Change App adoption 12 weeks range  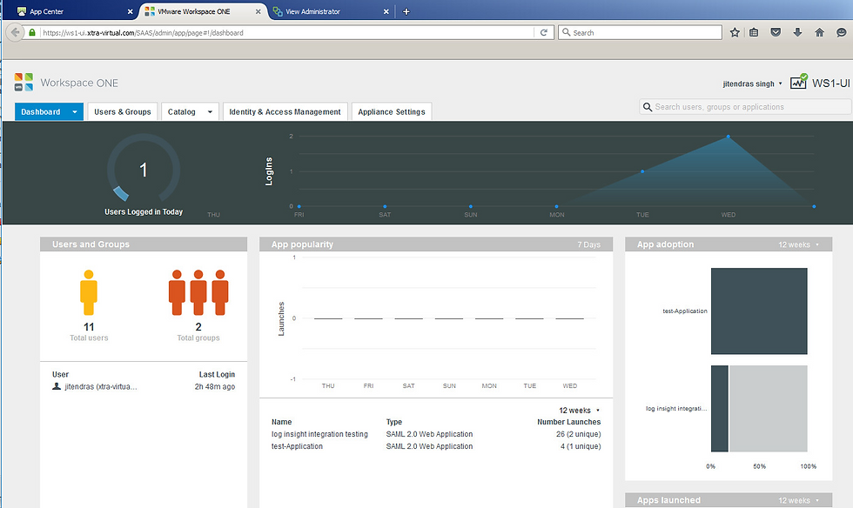pyautogui.click(x=799, y=244)
